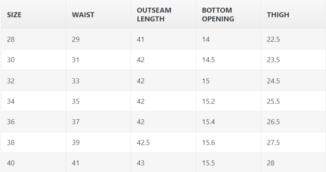This screenshot has height=172, width=326.
Task: Select size 28 in the first row
Action: point(11,39)
